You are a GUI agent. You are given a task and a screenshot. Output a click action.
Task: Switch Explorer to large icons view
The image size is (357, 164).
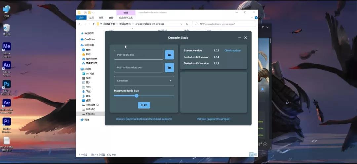tap(255, 154)
